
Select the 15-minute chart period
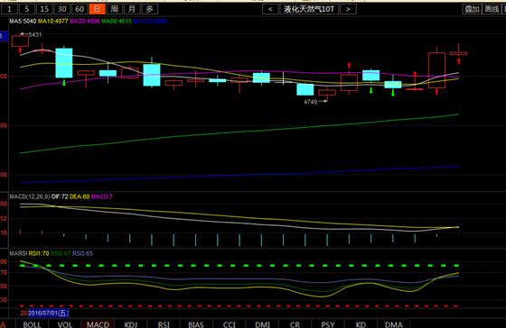coord(44,9)
